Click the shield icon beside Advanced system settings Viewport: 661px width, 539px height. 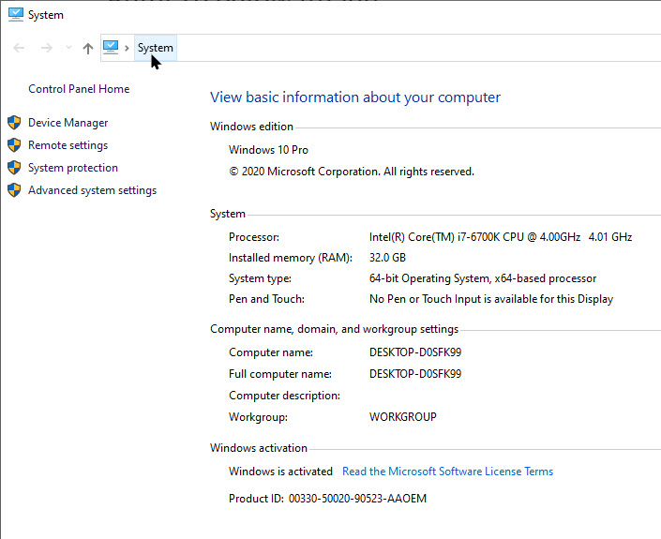pyautogui.click(x=14, y=190)
